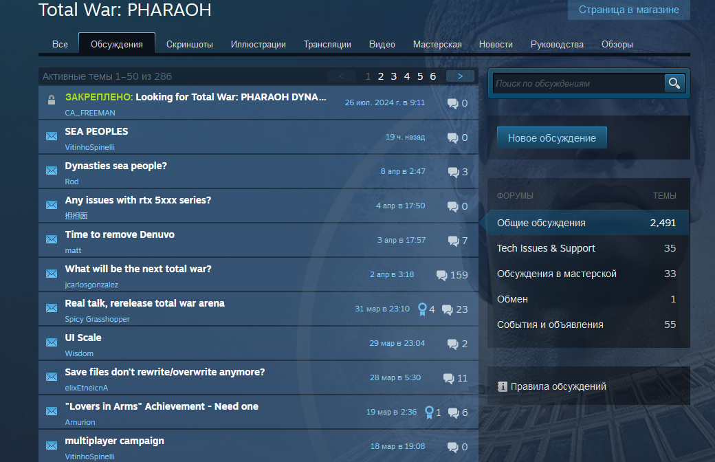Start a Новое обсуждение
Image resolution: width=715 pixels, height=462 pixels.
coord(552,137)
